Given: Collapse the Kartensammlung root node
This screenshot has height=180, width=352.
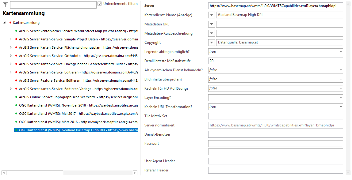Looking at the screenshot, I should coord(5,23).
